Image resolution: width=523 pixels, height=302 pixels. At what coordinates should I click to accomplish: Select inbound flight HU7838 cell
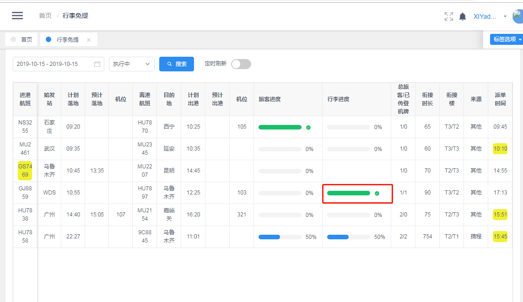[25, 215]
